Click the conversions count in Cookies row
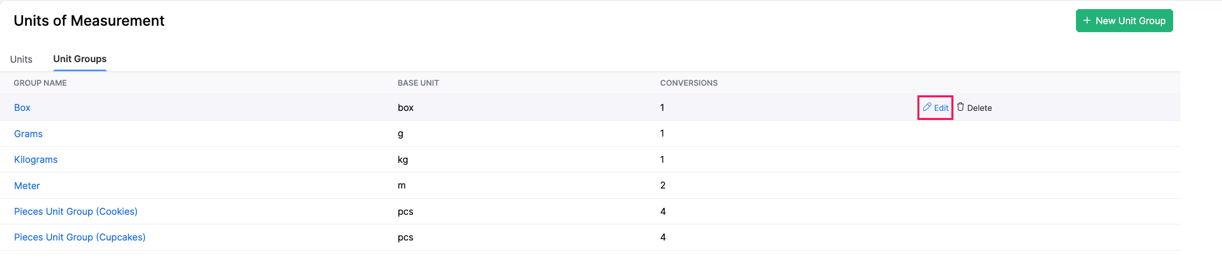The height and width of the screenshot is (271, 1222). coord(663,212)
